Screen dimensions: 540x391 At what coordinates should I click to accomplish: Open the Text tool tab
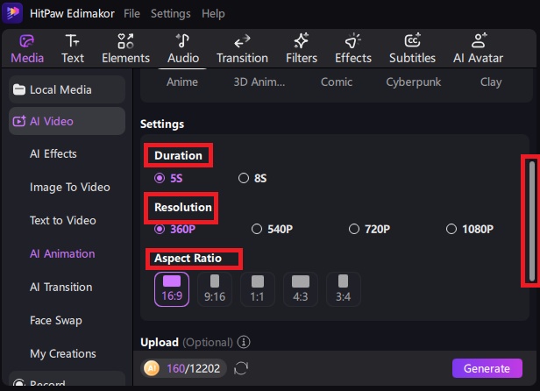pos(73,48)
